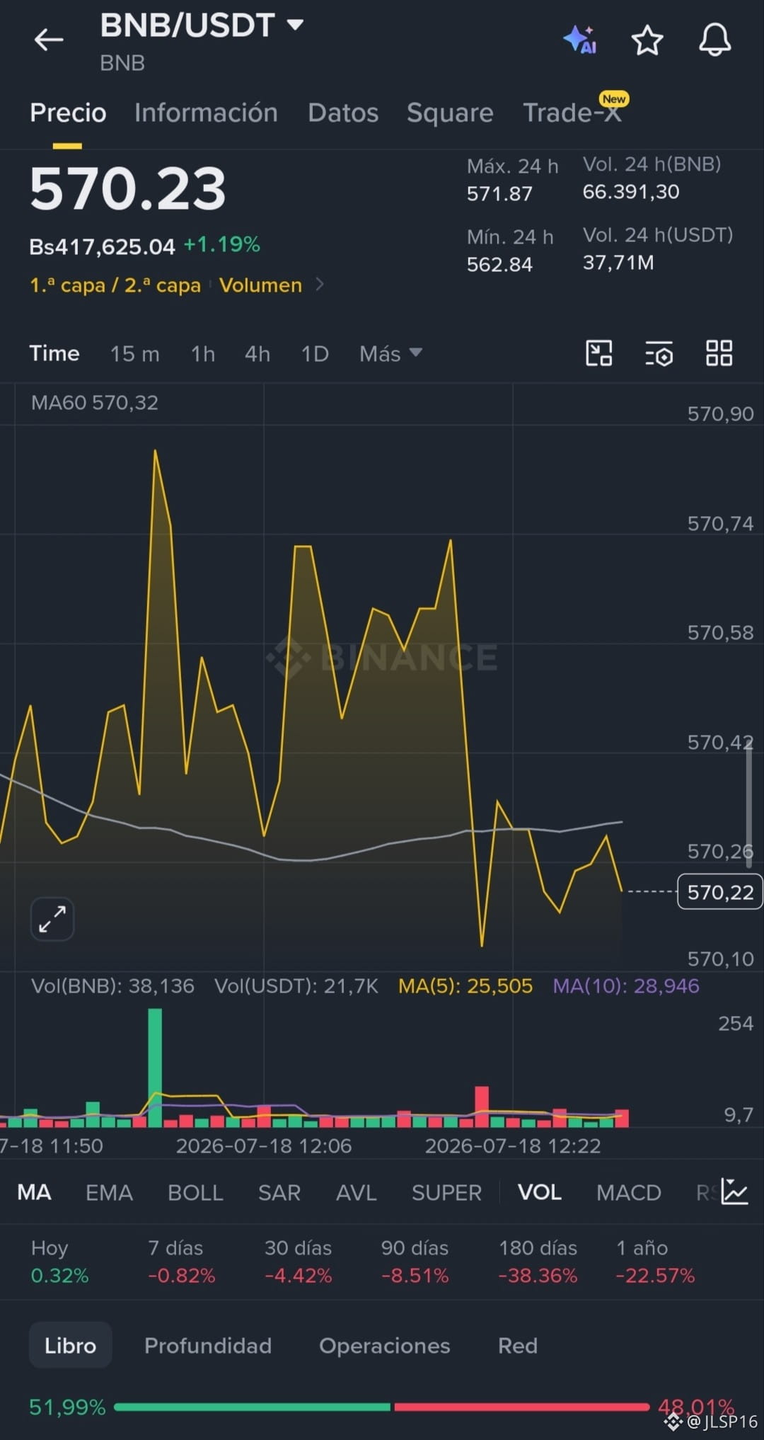The height and width of the screenshot is (1440, 764).
Task: Select the 1h interval
Action: coord(203,353)
